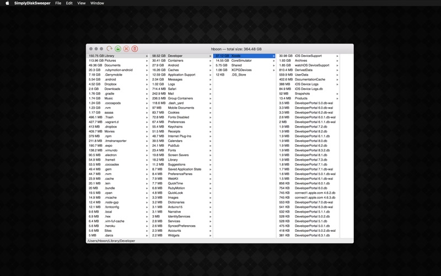Click the green open folder toolbar icon

[x=118, y=49]
